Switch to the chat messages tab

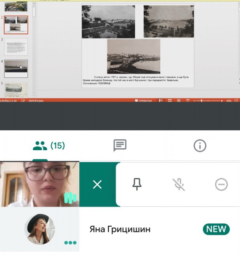pos(120,146)
